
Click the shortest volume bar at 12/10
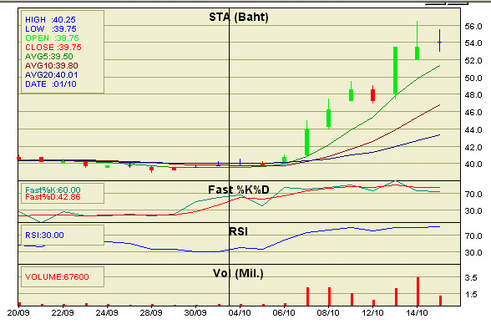(373, 303)
